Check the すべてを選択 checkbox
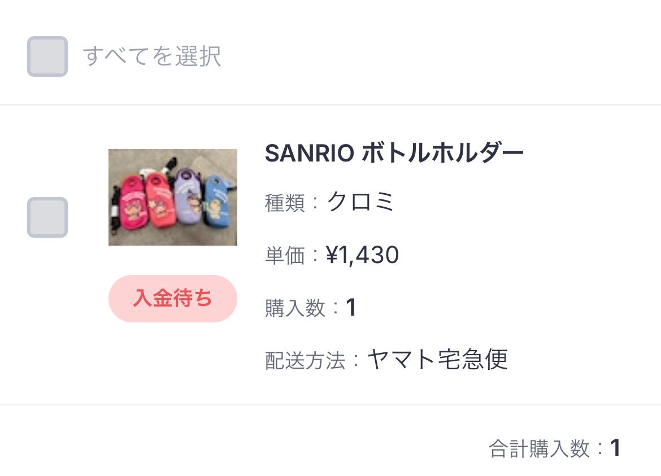The width and height of the screenshot is (661, 476). [x=47, y=56]
